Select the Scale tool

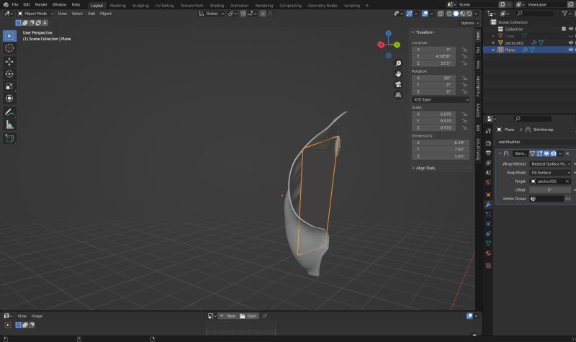click(9, 86)
